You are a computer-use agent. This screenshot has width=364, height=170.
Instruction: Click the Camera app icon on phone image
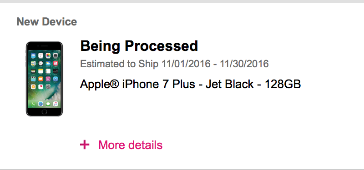(56, 55)
